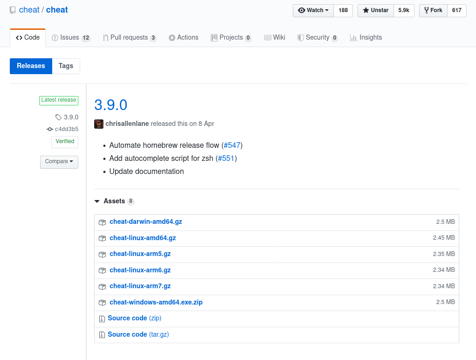Open the Insights tab
Screen dimensions: 476x360
(x=366, y=38)
